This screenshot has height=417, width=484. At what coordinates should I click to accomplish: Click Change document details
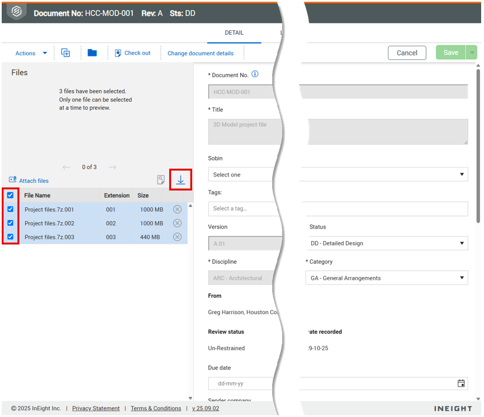pyautogui.click(x=200, y=53)
